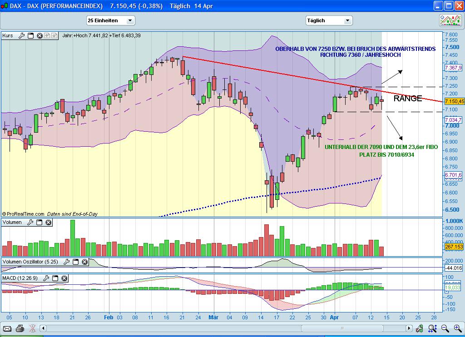Click the Volumen Oszillator (5 25) label
The height and width of the screenshot is (337, 465).
pyautogui.click(x=30, y=262)
